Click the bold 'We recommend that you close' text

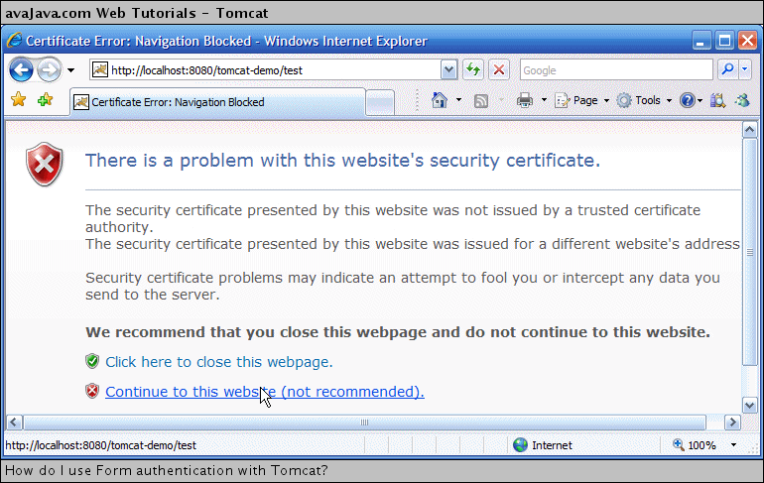click(398, 332)
